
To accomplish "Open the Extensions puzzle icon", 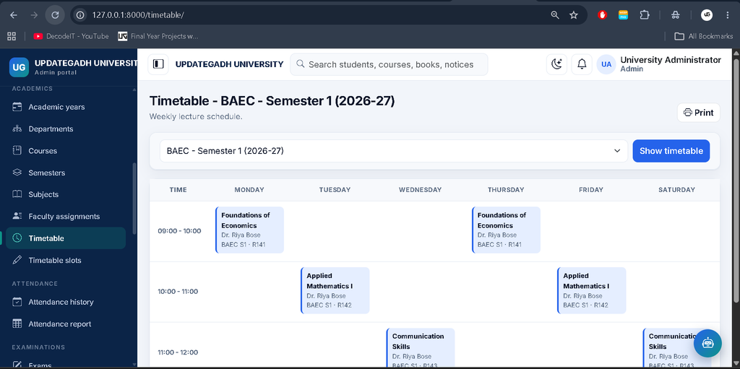I will 644,15.
